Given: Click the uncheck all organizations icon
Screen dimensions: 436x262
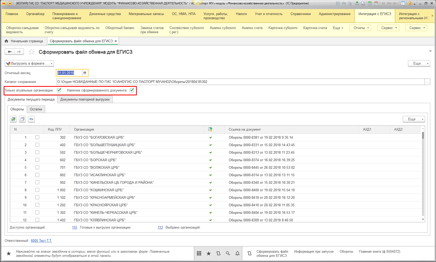Looking at the screenshot, I should click(x=22, y=119).
